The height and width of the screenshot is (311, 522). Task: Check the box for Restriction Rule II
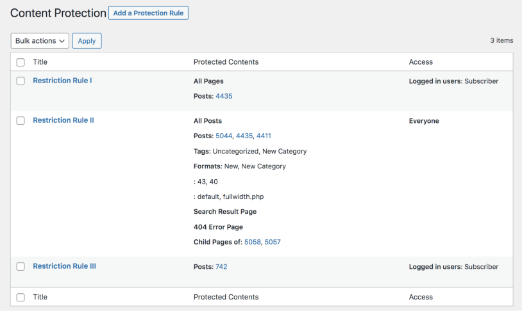21,120
